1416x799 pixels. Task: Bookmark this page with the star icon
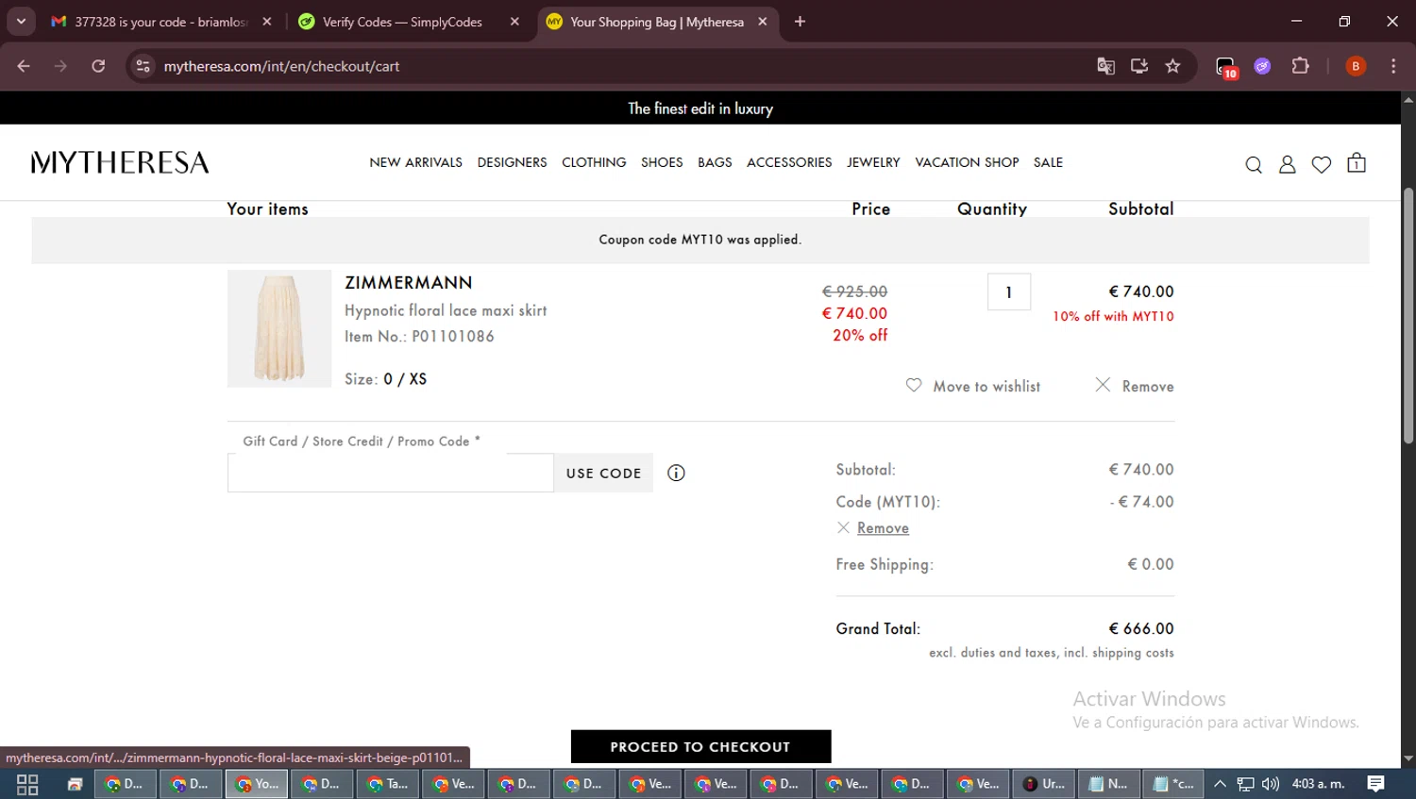1172,66
